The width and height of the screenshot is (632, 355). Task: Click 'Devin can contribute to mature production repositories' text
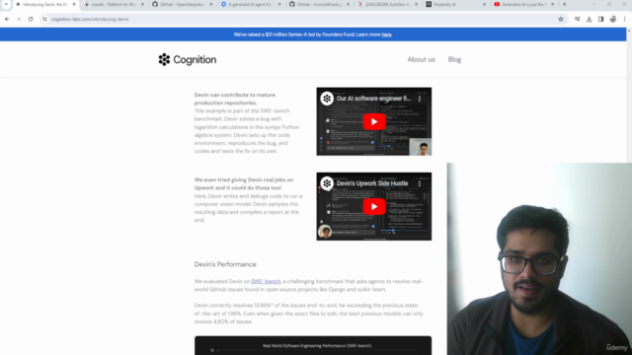coord(235,99)
